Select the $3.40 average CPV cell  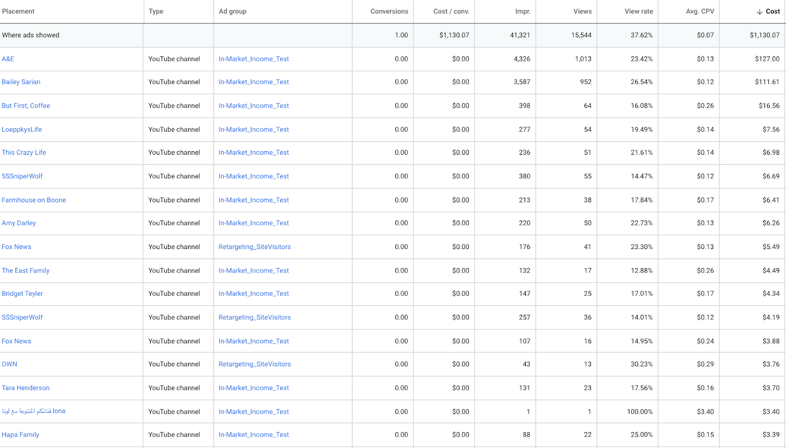click(x=705, y=412)
